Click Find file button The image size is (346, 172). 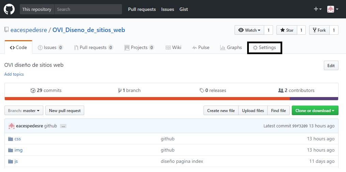point(279,110)
